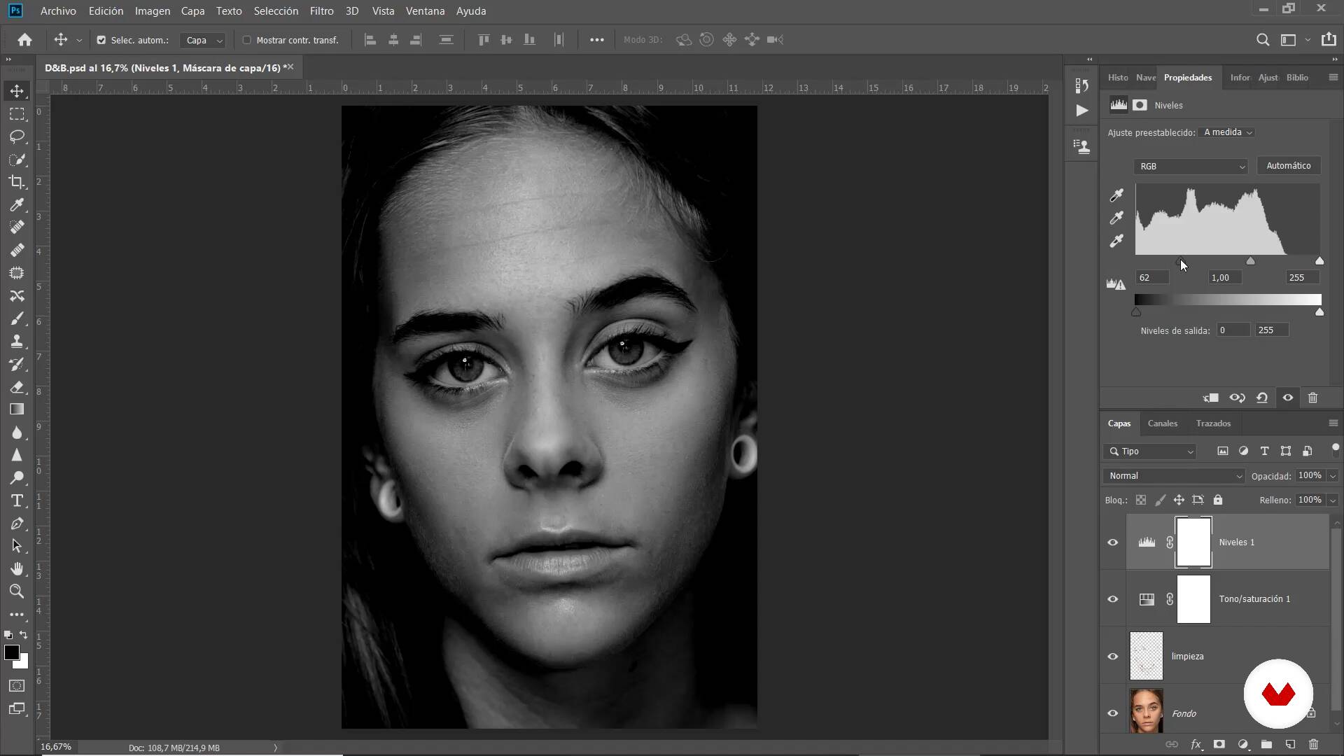This screenshot has height=756, width=1344.
Task: Select the masks icon in Properties
Action: point(1140,106)
